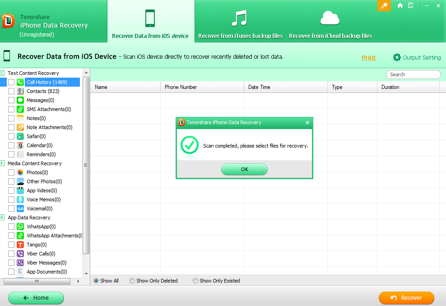Viewport: 446px width, 306px height.
Task: Click the sidebar horizontal scrollbar thumb
Action: (37, 281)
